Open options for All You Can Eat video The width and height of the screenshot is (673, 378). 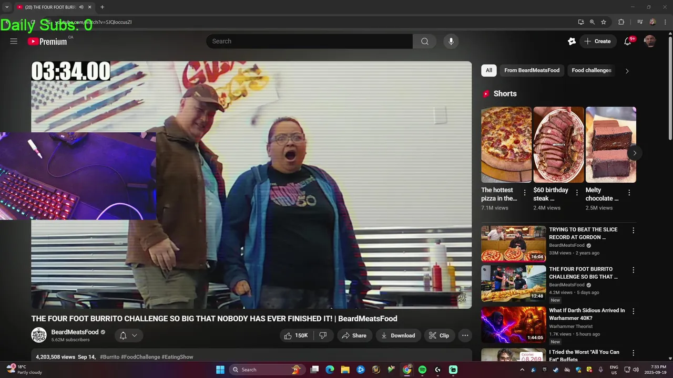(633, 353)
